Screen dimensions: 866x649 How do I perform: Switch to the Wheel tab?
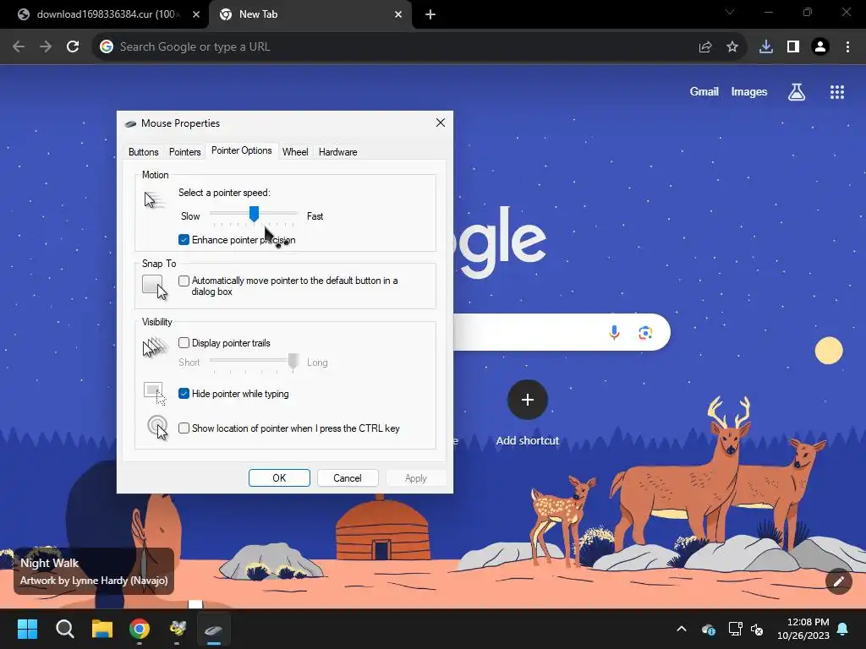pyautogui.click(x=295, y=152)
